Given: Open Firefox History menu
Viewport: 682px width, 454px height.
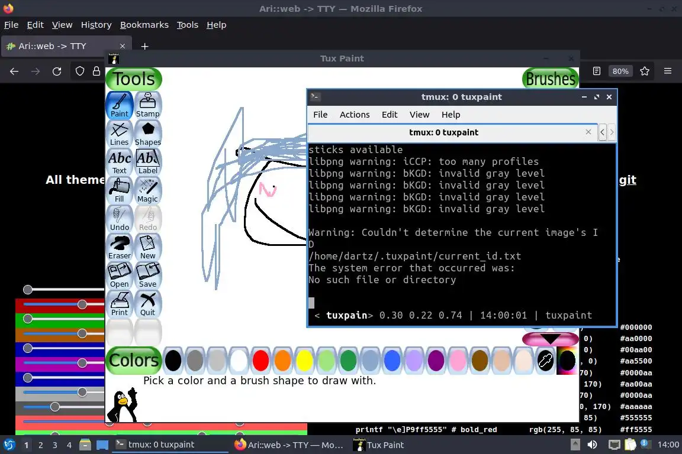Looking at the screenshot, I should point(96,25).
